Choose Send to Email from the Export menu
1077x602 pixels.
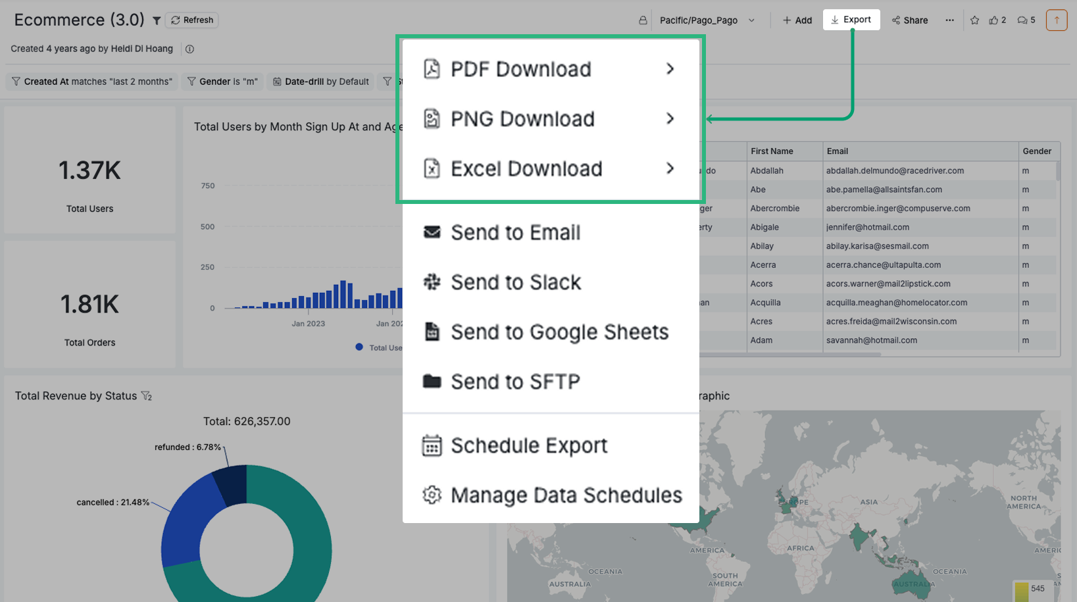515,232
